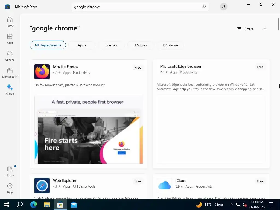Image resolution: width=280 pixels, height=210 pixels.
Task: Click Microsoft Store taskbar icon
Action: pyautogui.click(x=60, y=205)
